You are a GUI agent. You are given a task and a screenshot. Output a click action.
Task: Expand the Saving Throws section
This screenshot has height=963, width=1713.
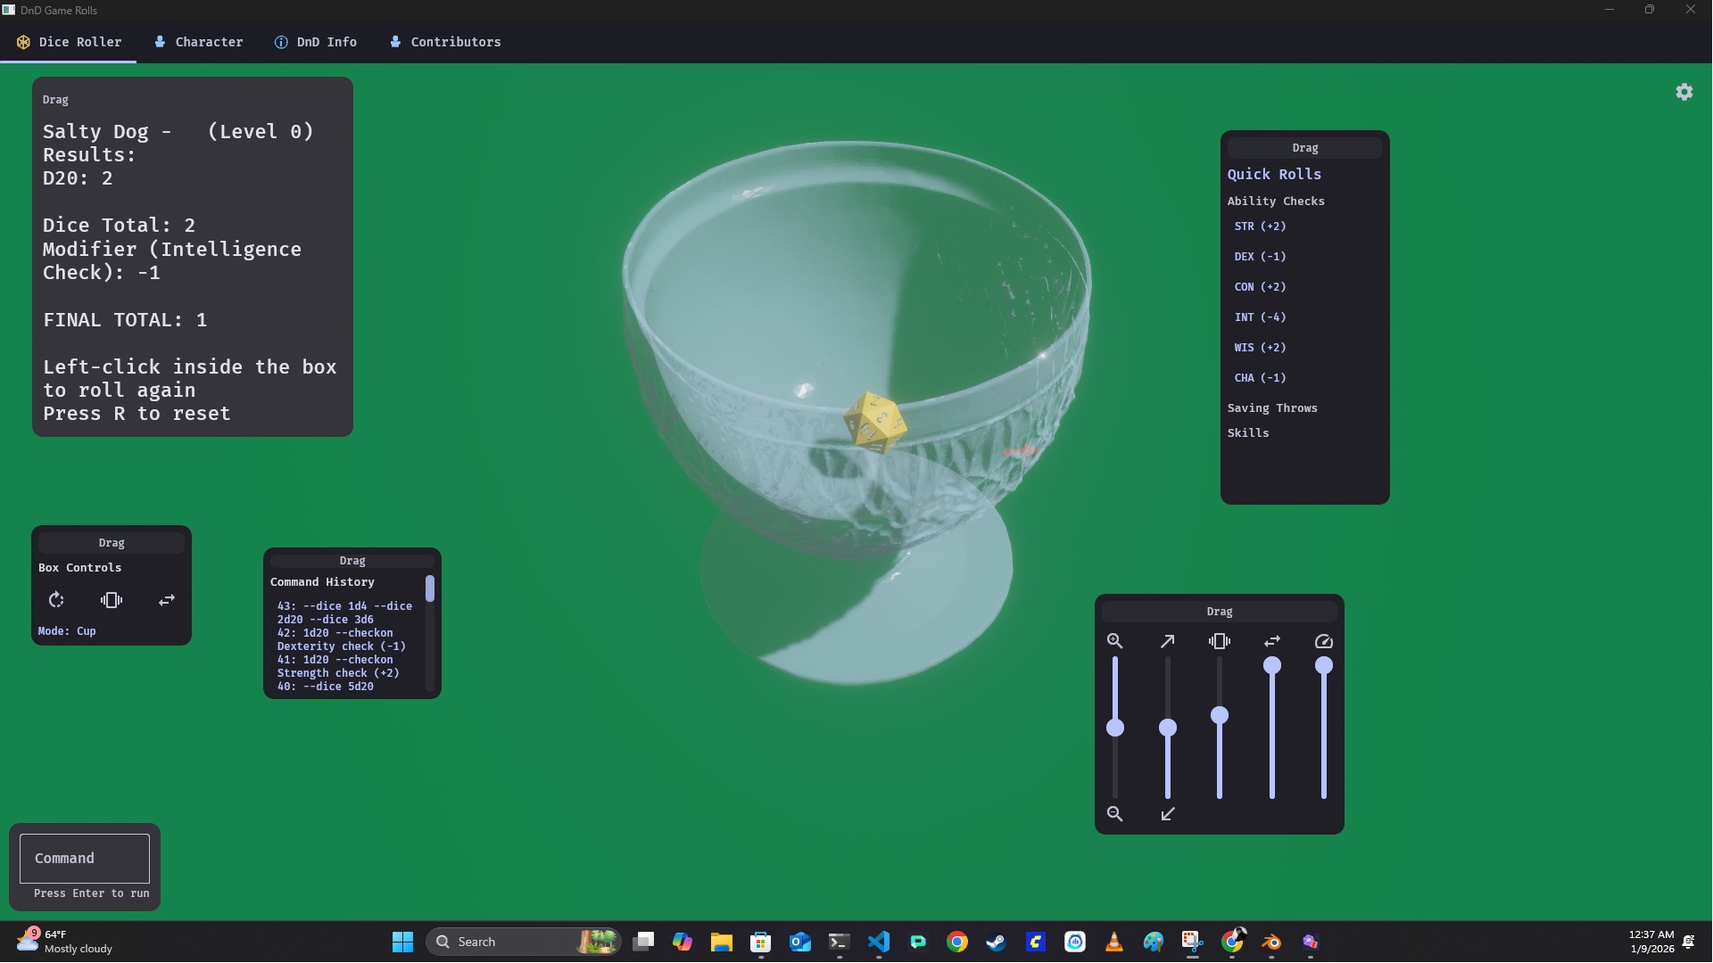point(1271,408)
